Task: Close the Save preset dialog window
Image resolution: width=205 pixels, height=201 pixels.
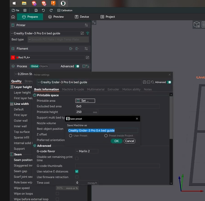Action: tap(137, 119)
